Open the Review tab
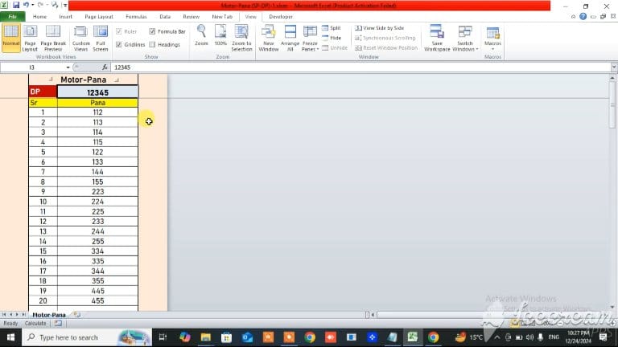 point(192,17)
